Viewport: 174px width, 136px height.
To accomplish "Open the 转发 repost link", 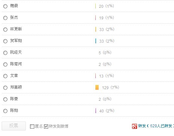I will click(x=142, y=126).
